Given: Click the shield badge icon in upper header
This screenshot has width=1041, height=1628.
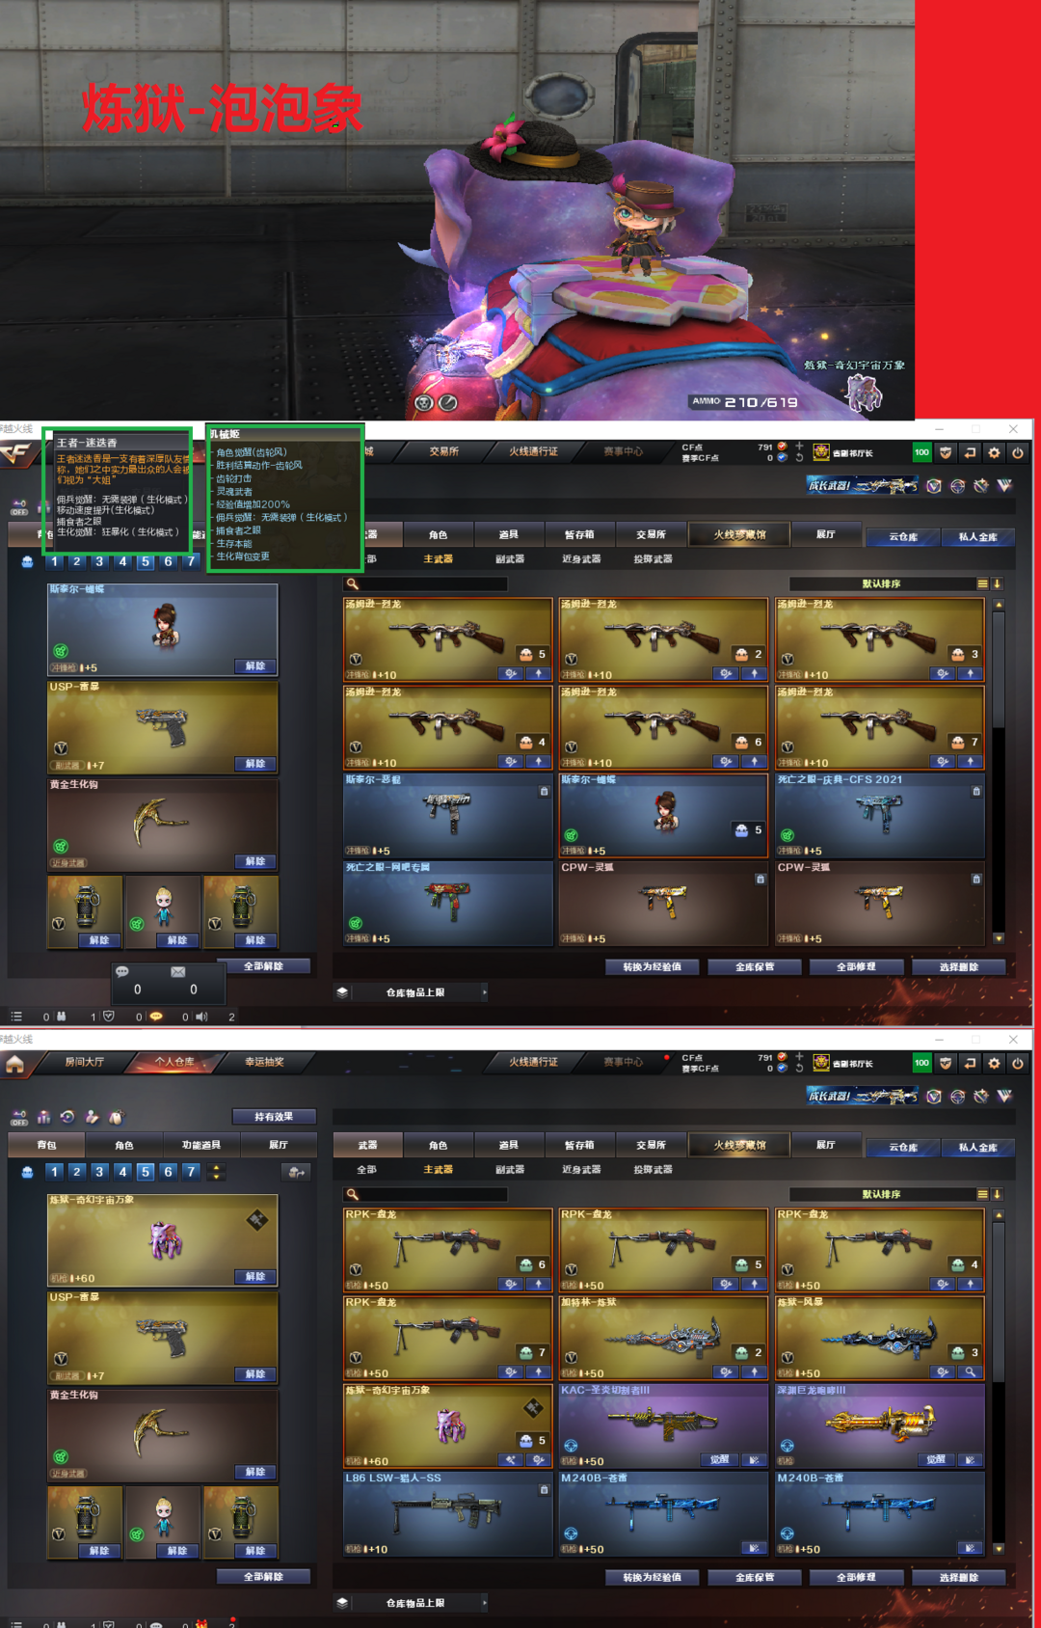Looking at the screenshot, I should tap(946, 452).
